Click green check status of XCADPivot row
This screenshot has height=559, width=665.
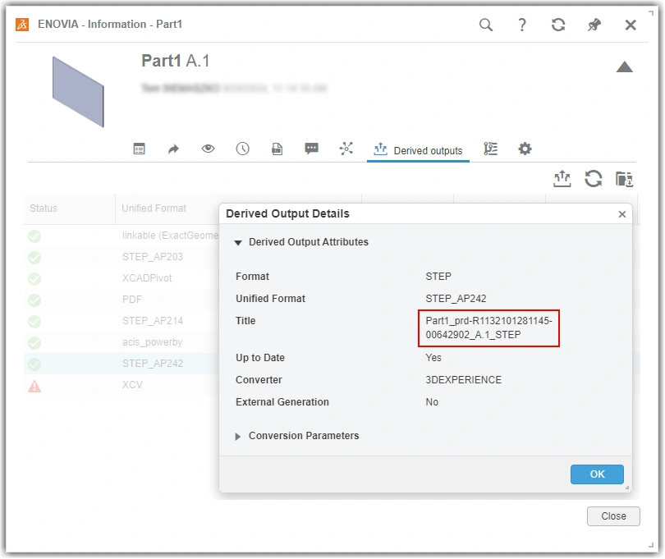[34, 278]
